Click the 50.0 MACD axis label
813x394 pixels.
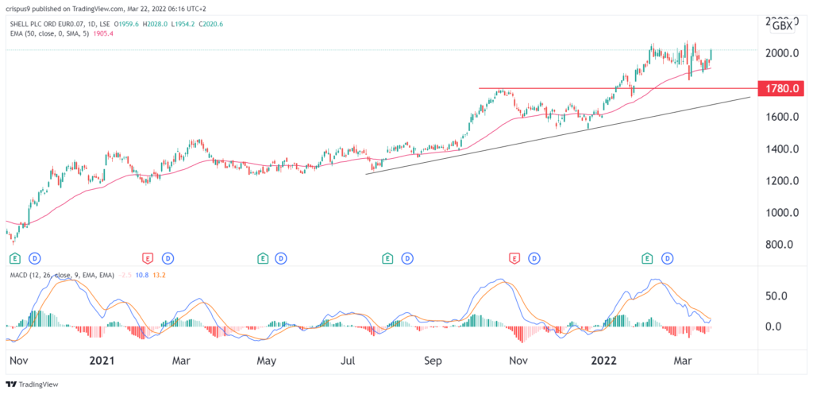click(778, 296)
